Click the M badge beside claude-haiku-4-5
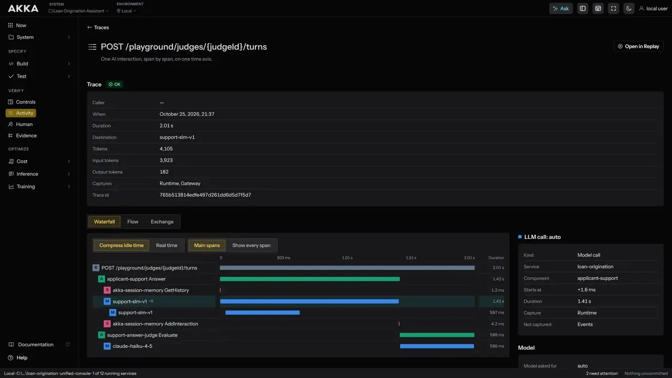Image resolution: width=672 pixels, height=378 pixels. click(x=107, y=346)
